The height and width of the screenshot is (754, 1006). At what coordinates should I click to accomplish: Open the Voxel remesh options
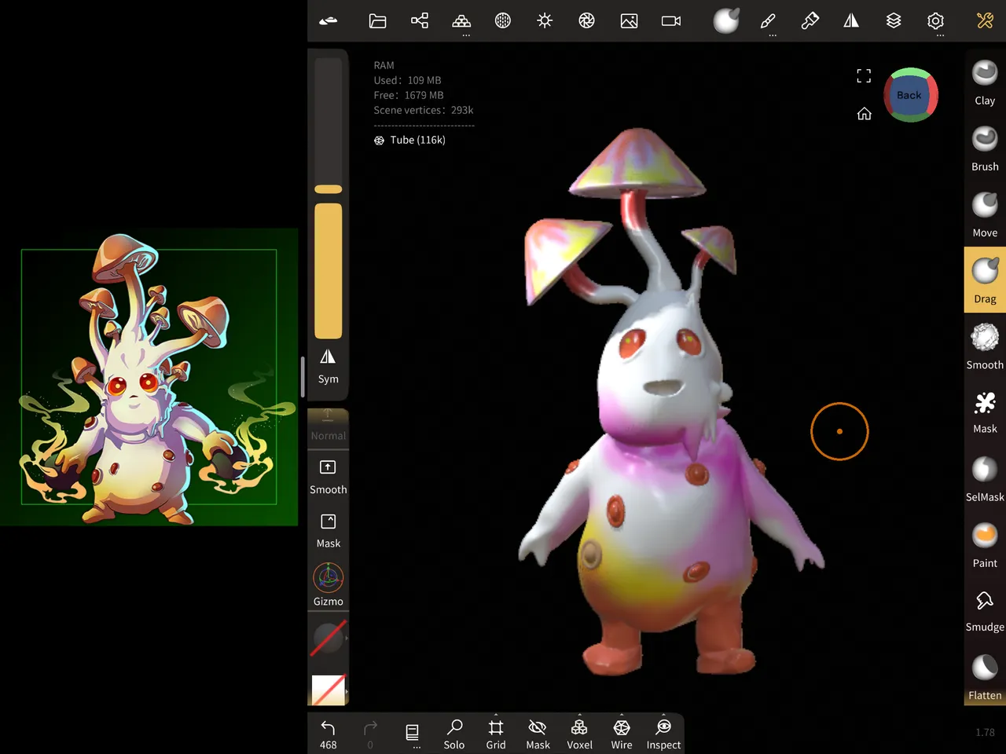pyautogui.click(x=580, y=734)
